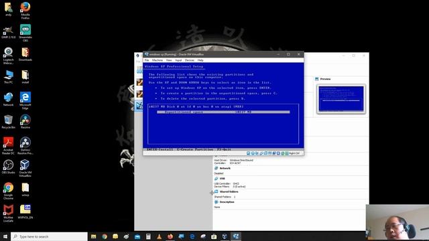Viewport: 429px width, 241px height.
Task: Open the Input menu
Action: [x=178, y=60]
